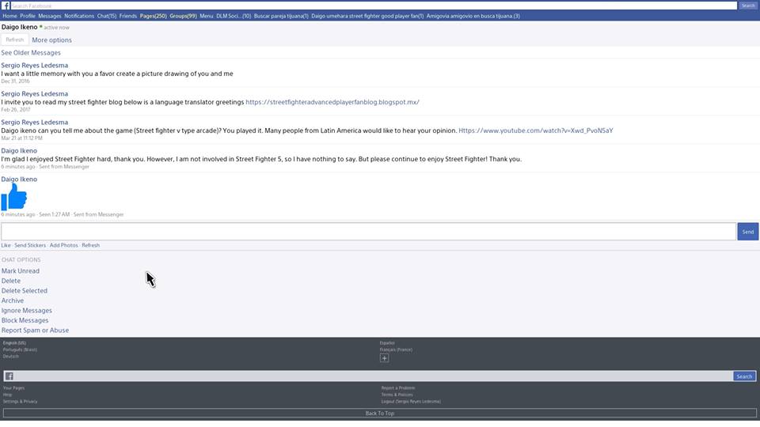This screenshot has width=760, height=427.
Task: Click Archive chat option
Action: [x=13, y=300]
